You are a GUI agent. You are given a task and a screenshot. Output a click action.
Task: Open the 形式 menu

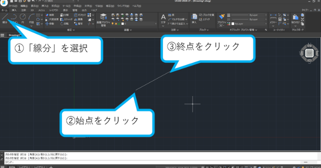click(x=55, y=6)
